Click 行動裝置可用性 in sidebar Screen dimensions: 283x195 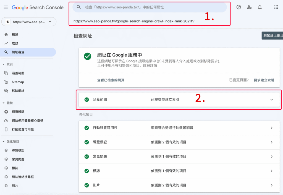click(23, 129)
